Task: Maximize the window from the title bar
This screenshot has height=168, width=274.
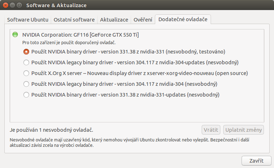Action: [19, 5]
